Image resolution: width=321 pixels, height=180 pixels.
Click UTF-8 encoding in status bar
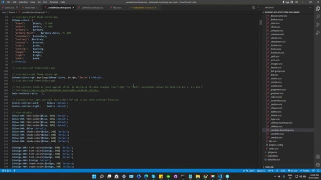[271, 170]
